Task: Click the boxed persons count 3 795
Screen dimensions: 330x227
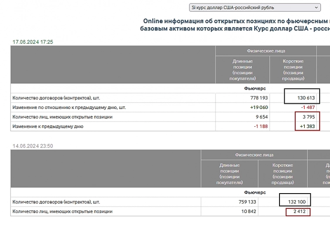Action: coord(307,117)
